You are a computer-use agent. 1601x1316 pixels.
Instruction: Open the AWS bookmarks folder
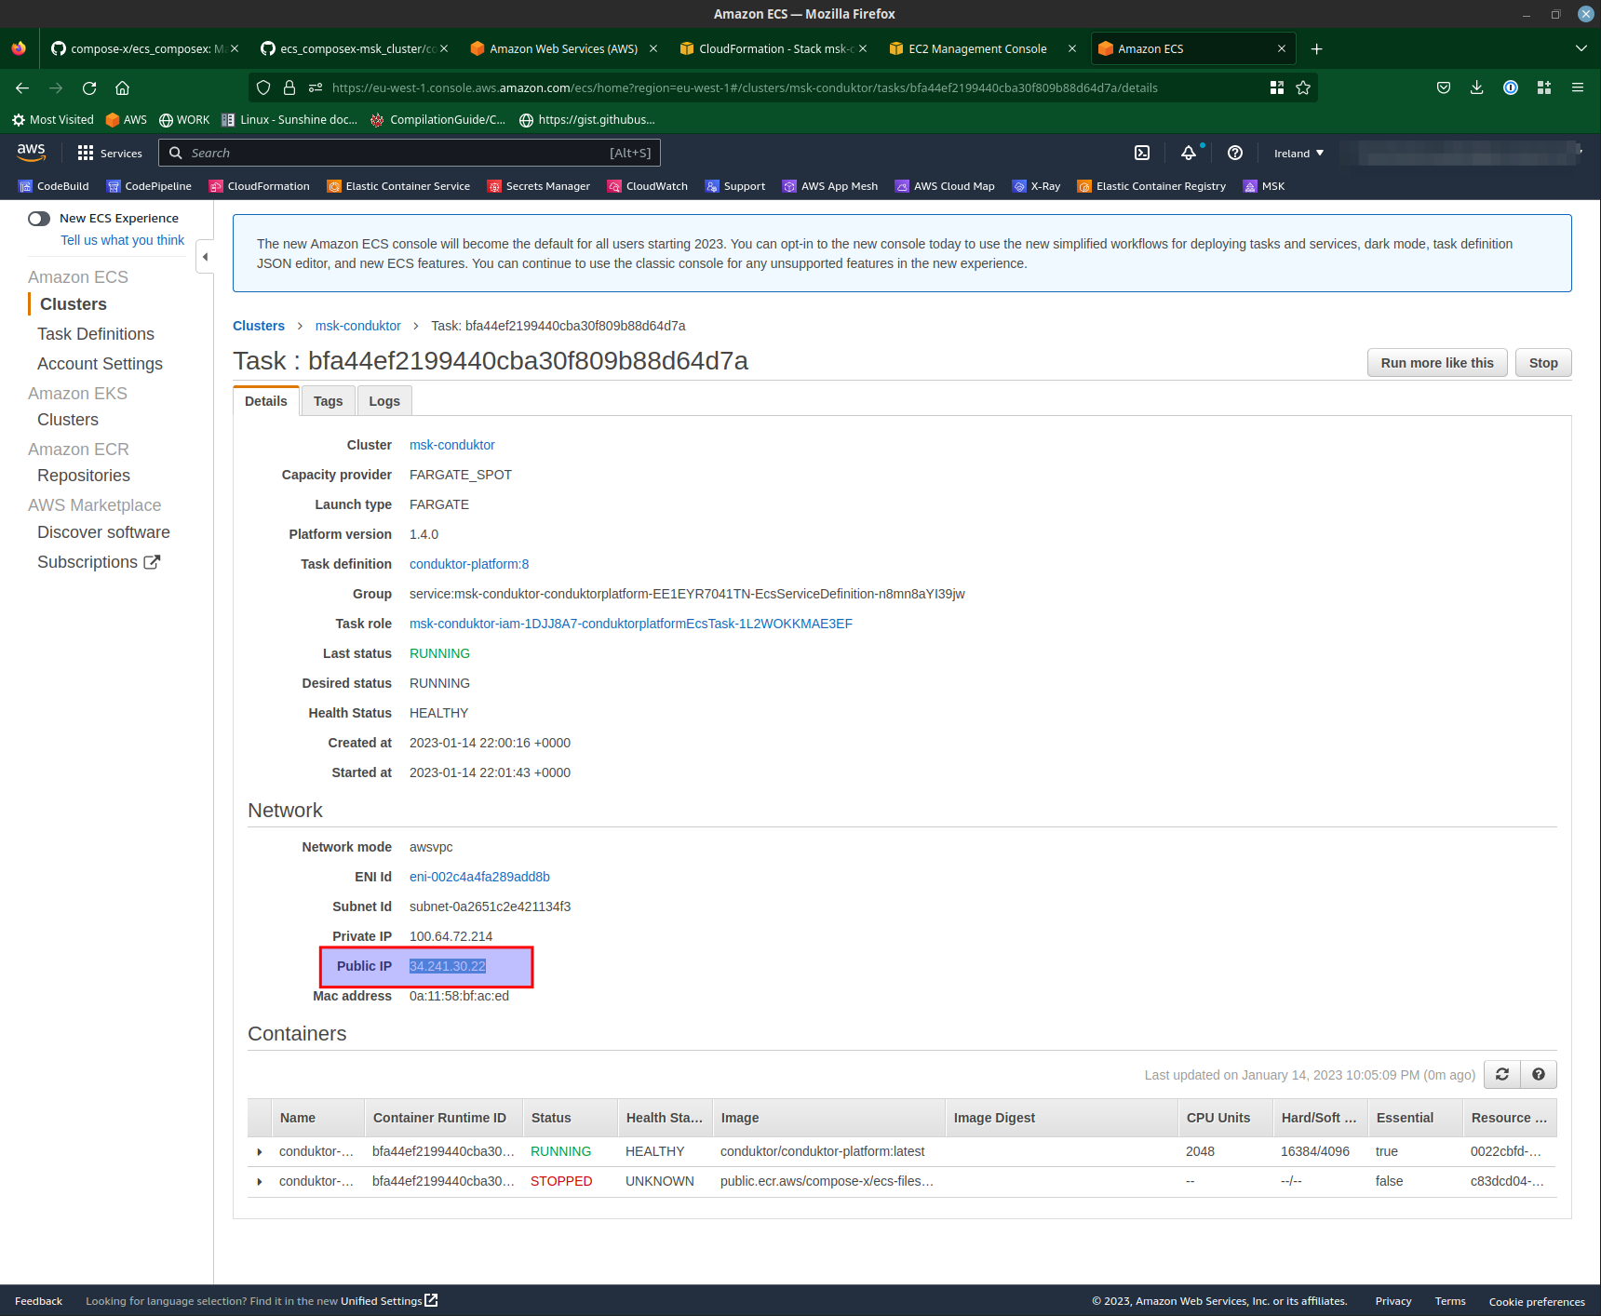[127, 120]
